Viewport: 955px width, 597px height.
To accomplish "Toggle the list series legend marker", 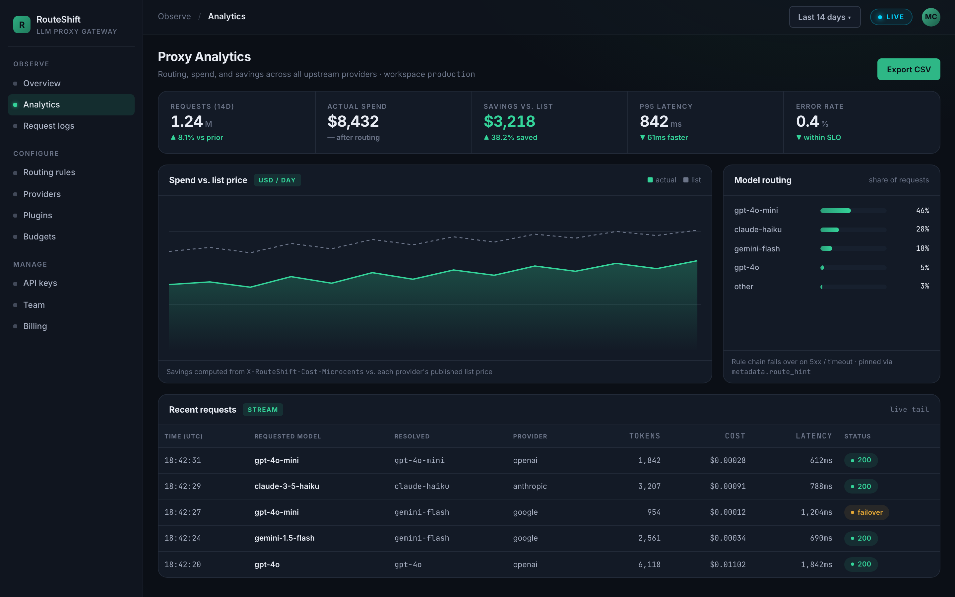I will [x=686, y=180].
